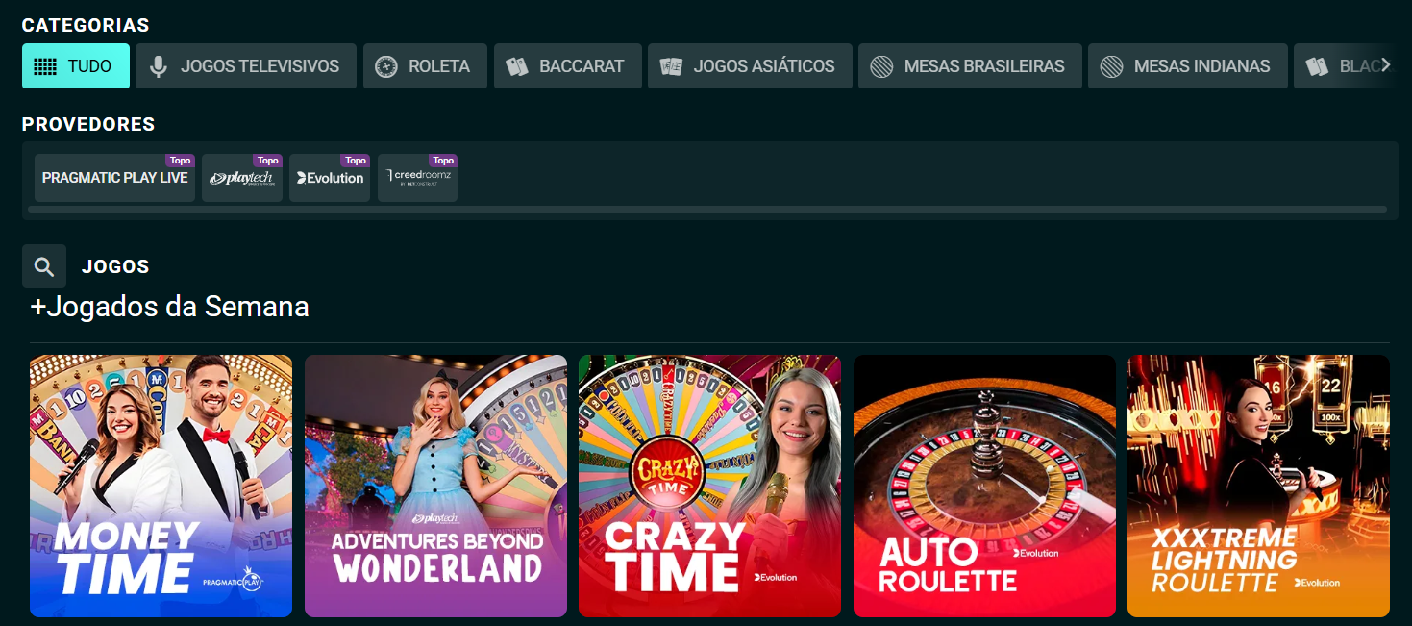Switch to the BACCARAT category tab

pyautogui.click(x=567, y=65)
